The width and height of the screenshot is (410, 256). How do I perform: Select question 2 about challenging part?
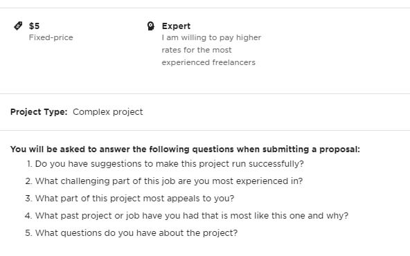164,181
